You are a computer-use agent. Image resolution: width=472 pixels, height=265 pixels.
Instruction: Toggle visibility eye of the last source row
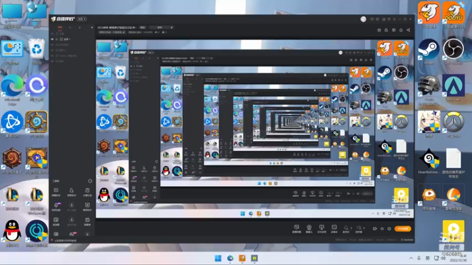click(52, 61)
